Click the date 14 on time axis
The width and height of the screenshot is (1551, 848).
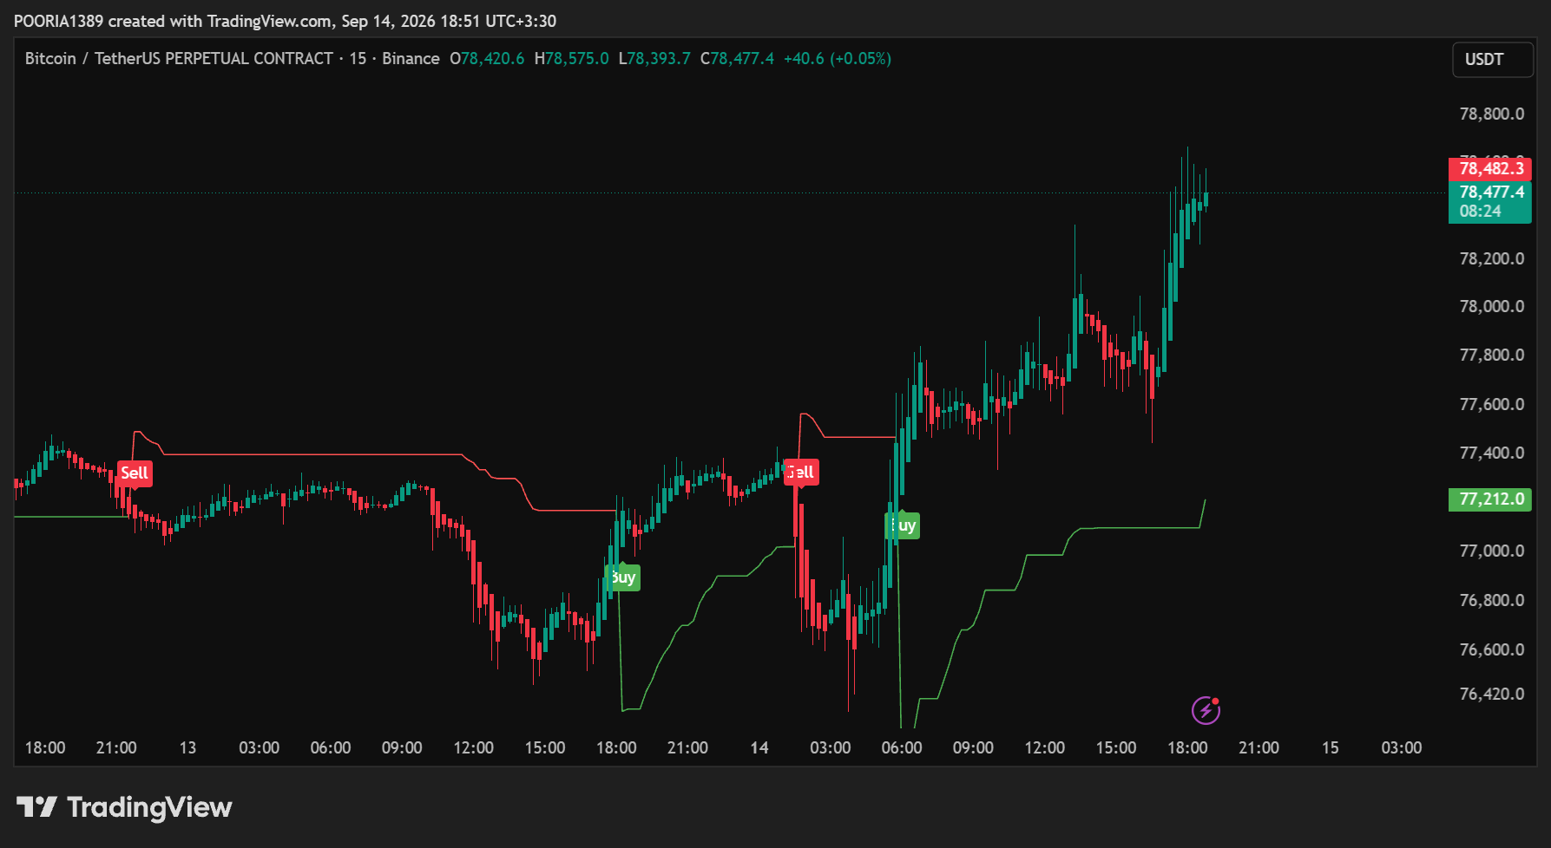coord(759,748)
